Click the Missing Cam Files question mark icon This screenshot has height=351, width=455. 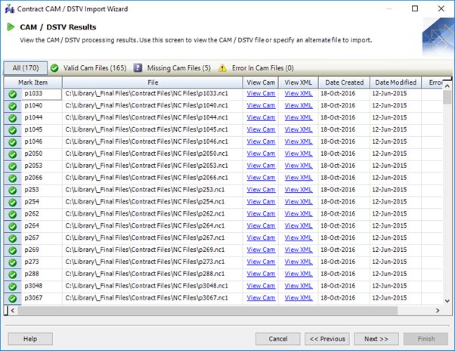click(x=138, y=68)
